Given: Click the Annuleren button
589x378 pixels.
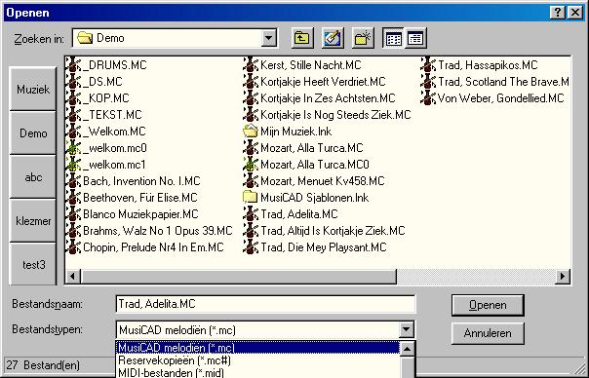Looking at the screenshot, I should point(488,333).
